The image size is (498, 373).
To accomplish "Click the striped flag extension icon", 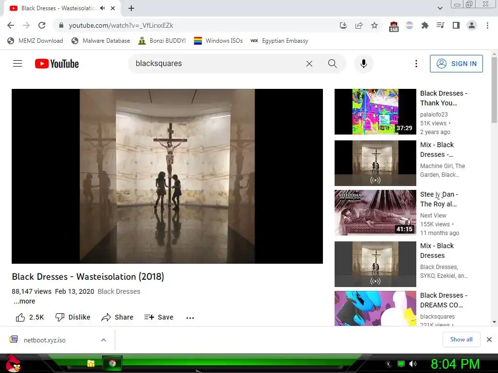I will tap(409, 25).
